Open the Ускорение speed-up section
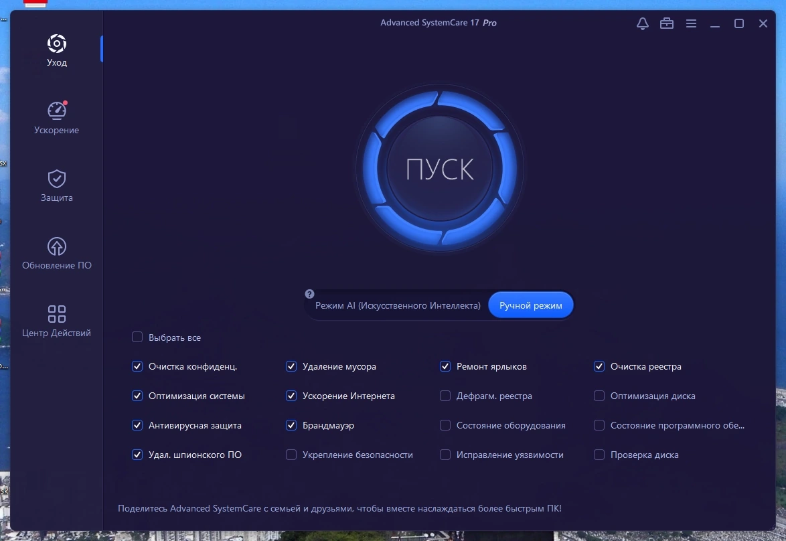Screen dimensions: 786x541 57,119
